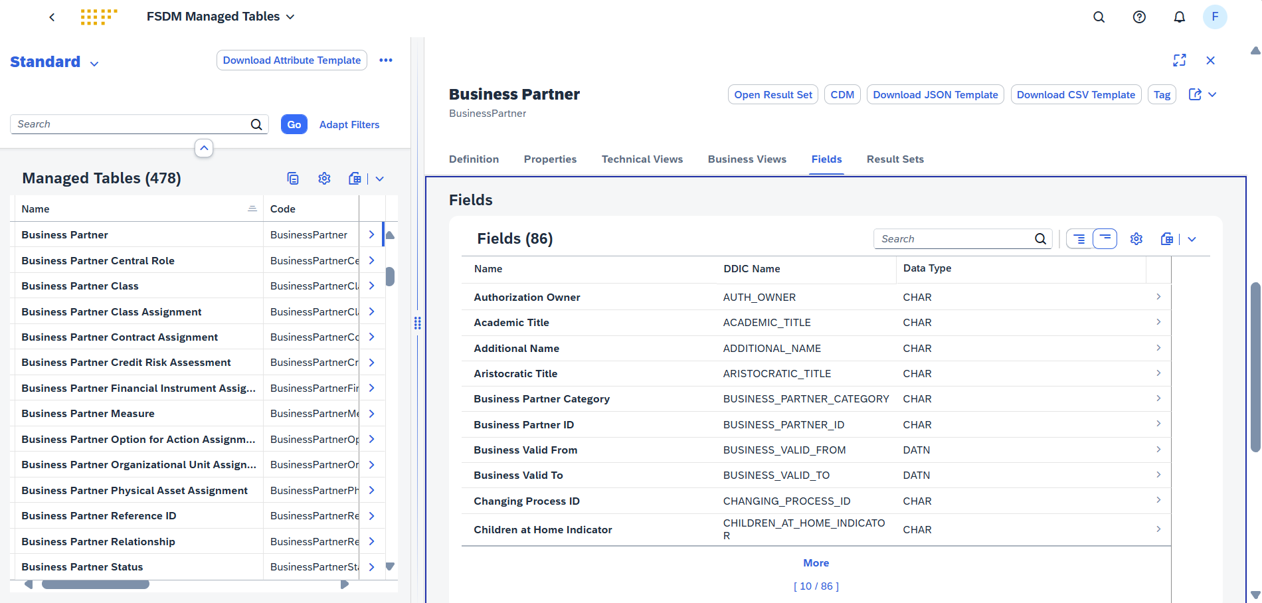This screenshot has height=603, width=1262.
Task: Click the Download JSON Template button
Action: (x=935, y=94)
